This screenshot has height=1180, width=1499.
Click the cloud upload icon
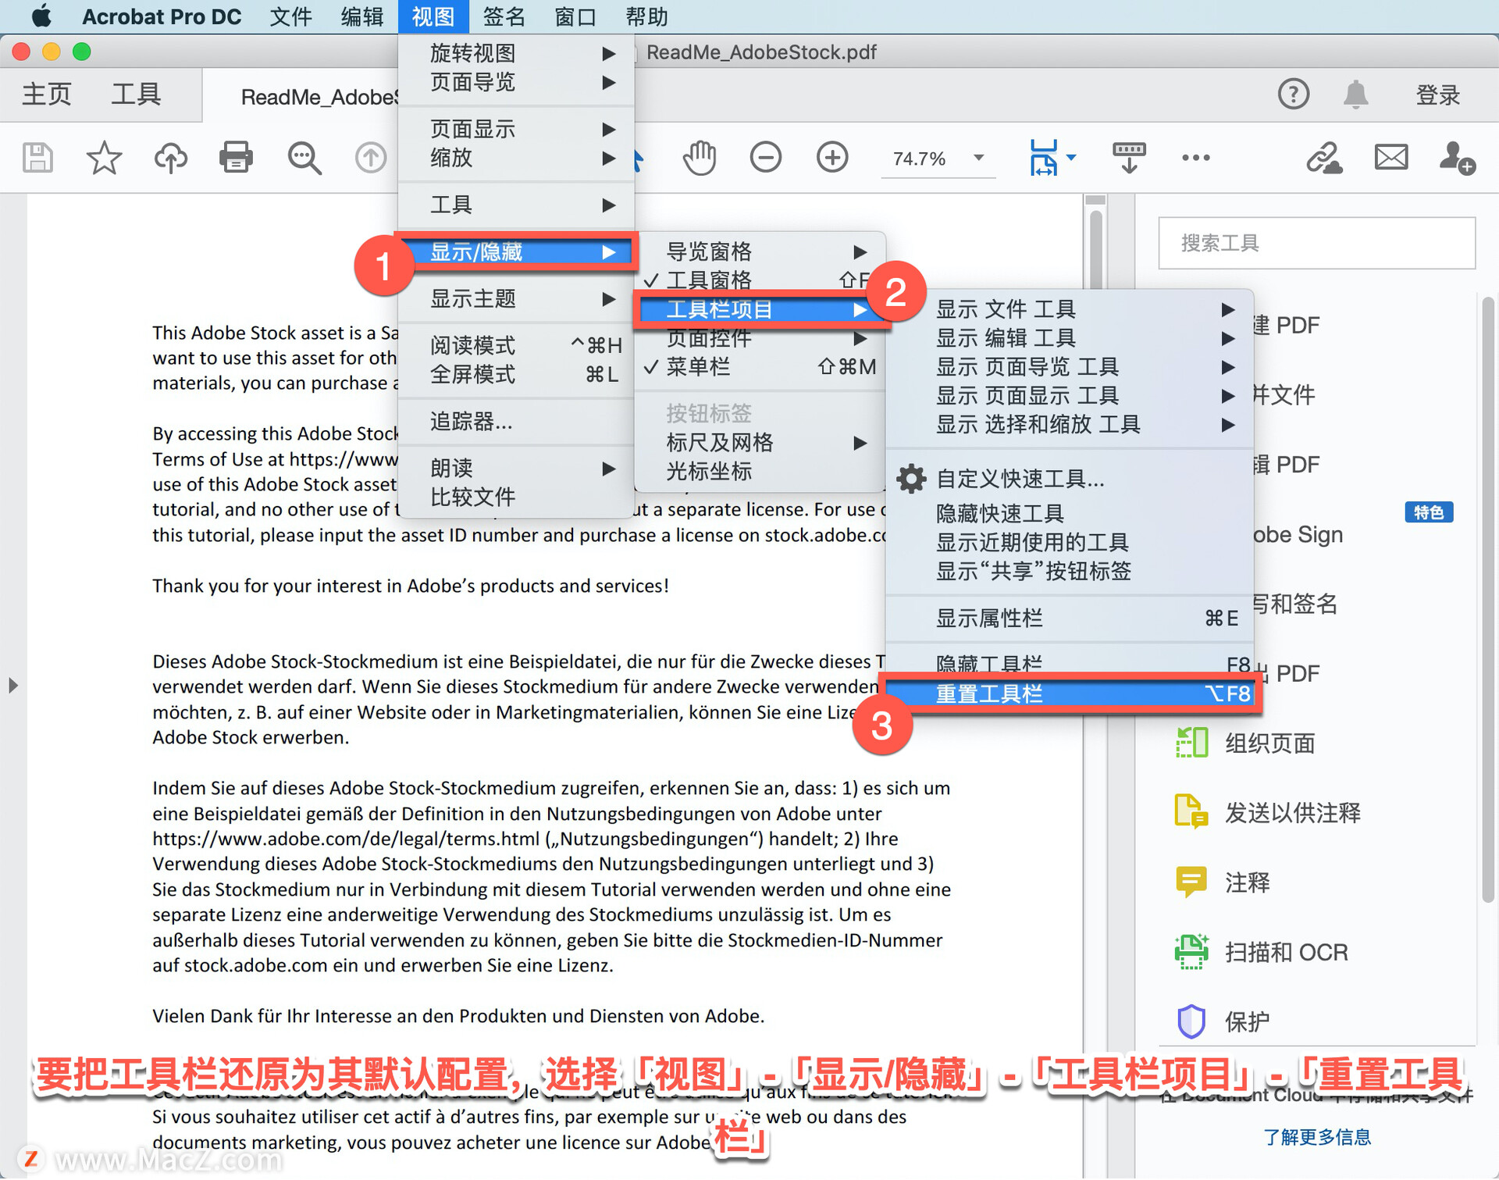tap(170, 158)
